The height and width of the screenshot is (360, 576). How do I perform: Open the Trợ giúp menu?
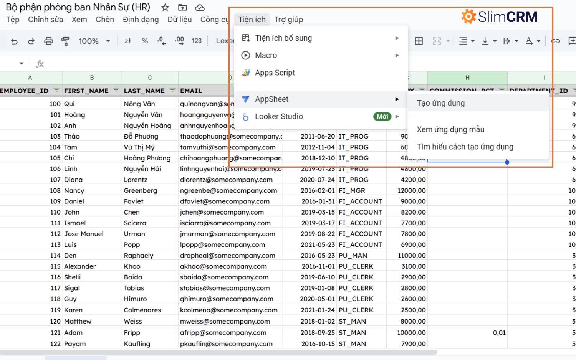tap(288, 20)
